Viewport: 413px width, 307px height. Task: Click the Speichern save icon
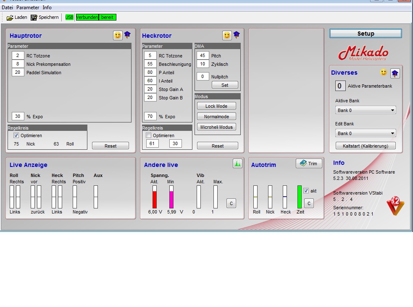coord(34,17)
